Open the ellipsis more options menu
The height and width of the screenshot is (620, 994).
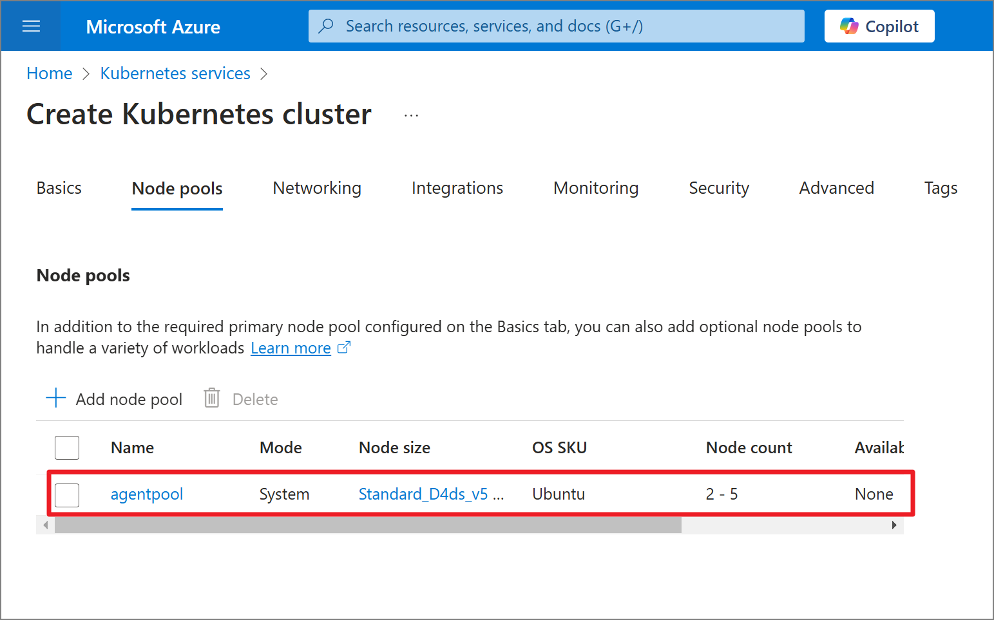(x=411, y=115)
